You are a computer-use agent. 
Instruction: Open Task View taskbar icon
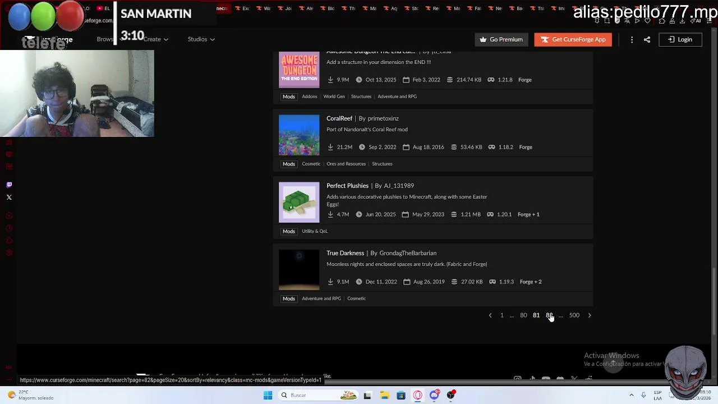(367, 395)
